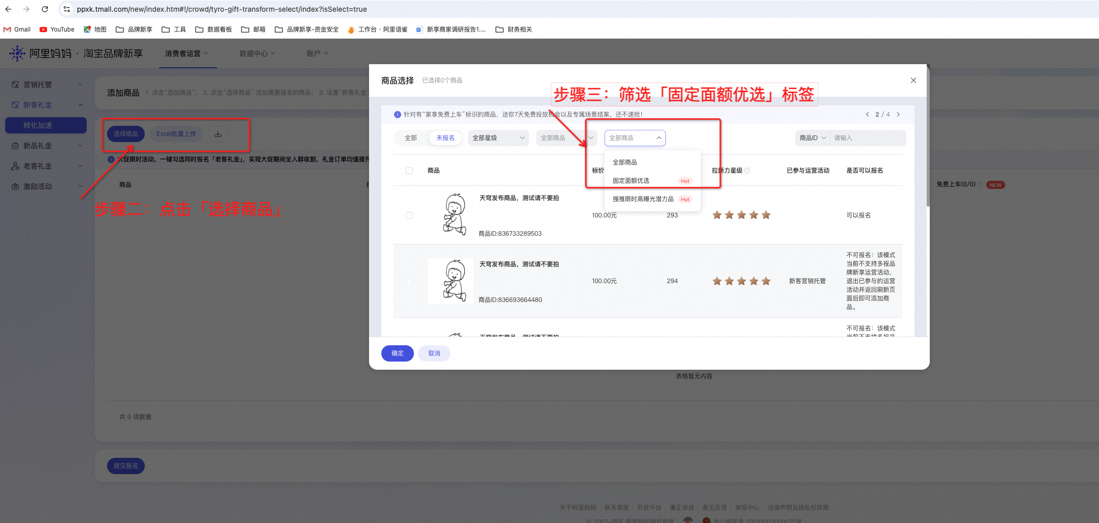
Task: Click the browser forward arrow
Action: point(27,9)
